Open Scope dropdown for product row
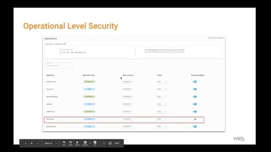The height and width of the screenshot is (152, 271). point(162,104)
